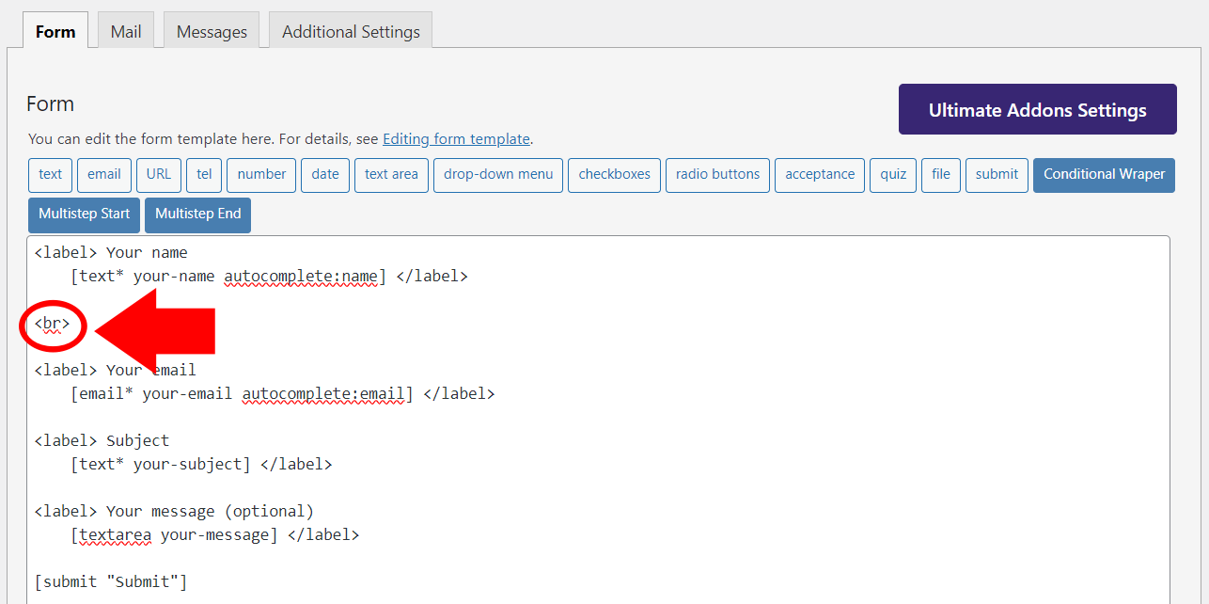The height and width of the screenshot is (604, 1209).
Task: Insert an acceptance tag
Action: [x=820, y=175]
